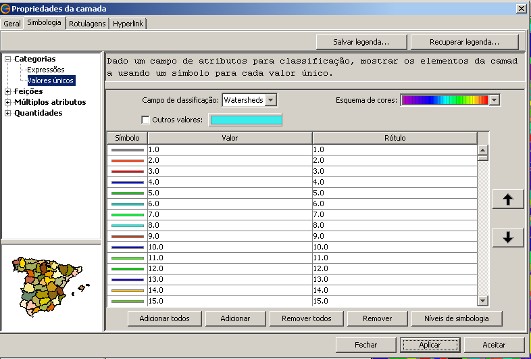Enable the Outros valores checkbox

[x=146, y=120]
